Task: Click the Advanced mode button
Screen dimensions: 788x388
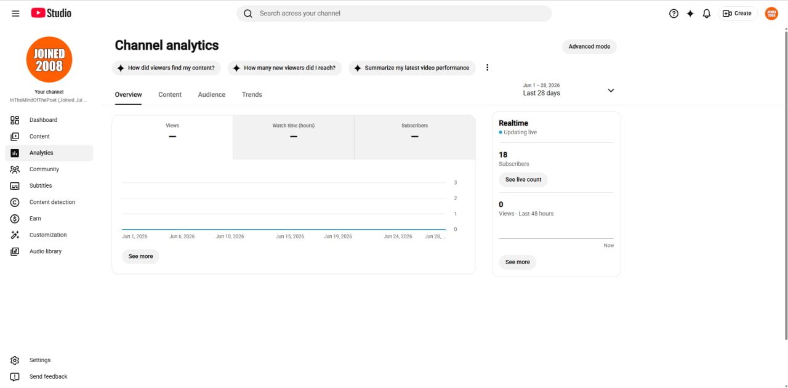Action: [589, 47]
